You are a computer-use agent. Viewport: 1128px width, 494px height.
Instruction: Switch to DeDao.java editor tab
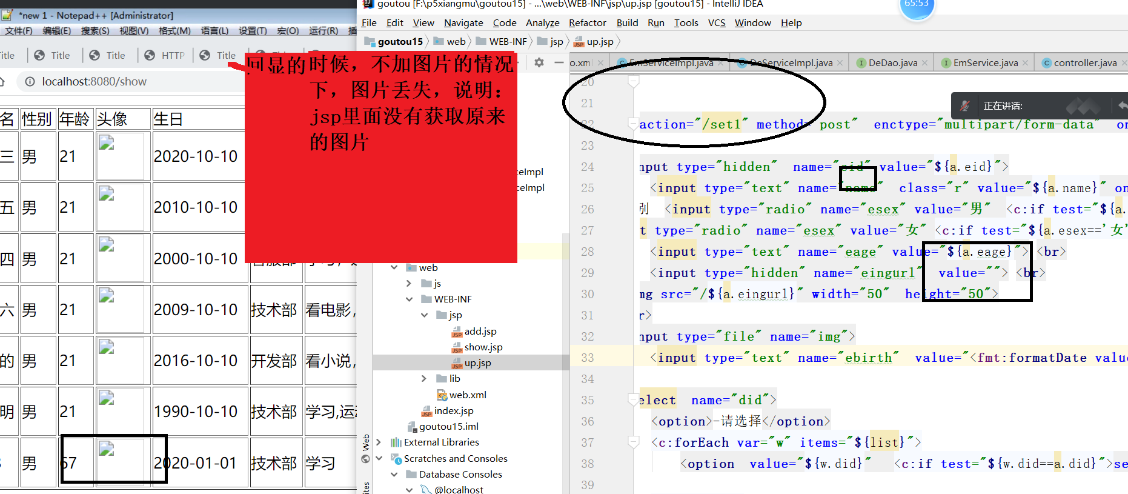(x=892, y=63)
